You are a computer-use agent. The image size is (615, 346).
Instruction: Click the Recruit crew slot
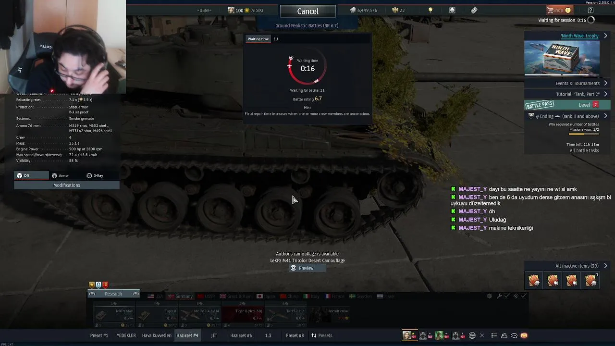tap(328, 314)
